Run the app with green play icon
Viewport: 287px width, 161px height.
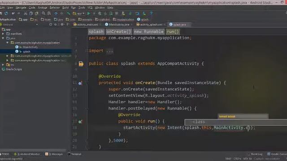(89, 13)
